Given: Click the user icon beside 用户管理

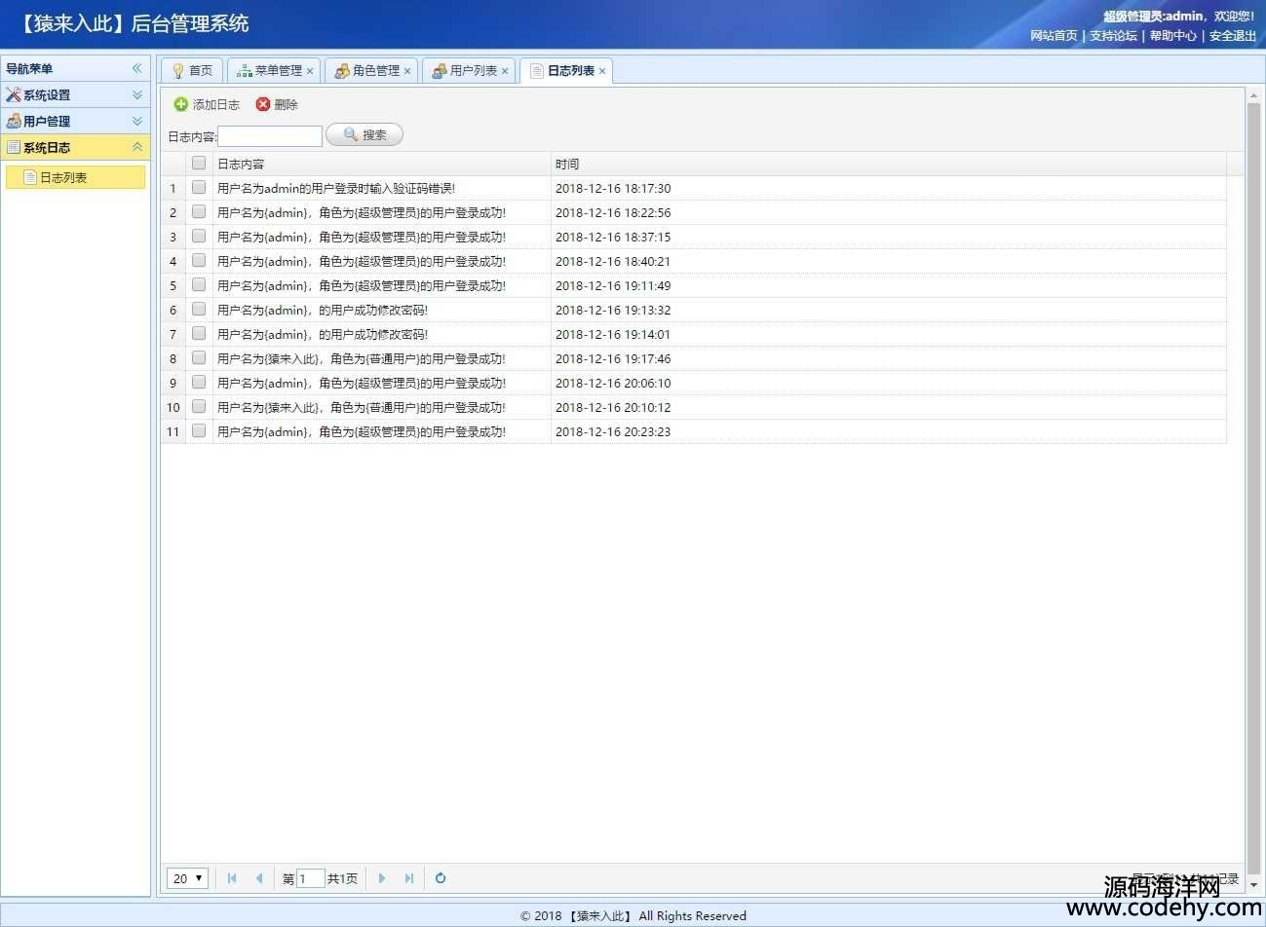Looking at the screenshot, I should coord(14,122).
